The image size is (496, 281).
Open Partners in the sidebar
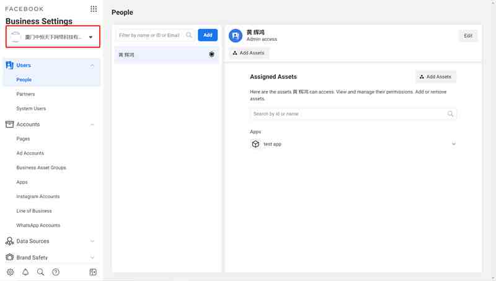(x=25, y=94)
